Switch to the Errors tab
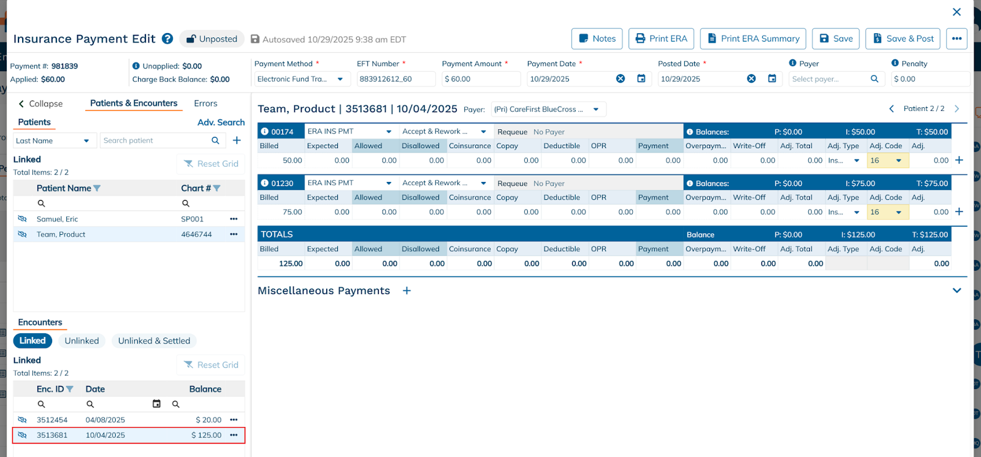 click(205, 104)
